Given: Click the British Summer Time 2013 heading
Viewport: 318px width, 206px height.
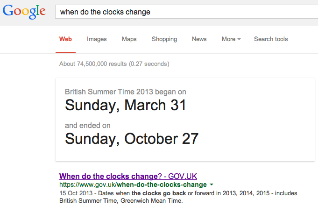Looking at the screenshot, I should coord(125,92).
